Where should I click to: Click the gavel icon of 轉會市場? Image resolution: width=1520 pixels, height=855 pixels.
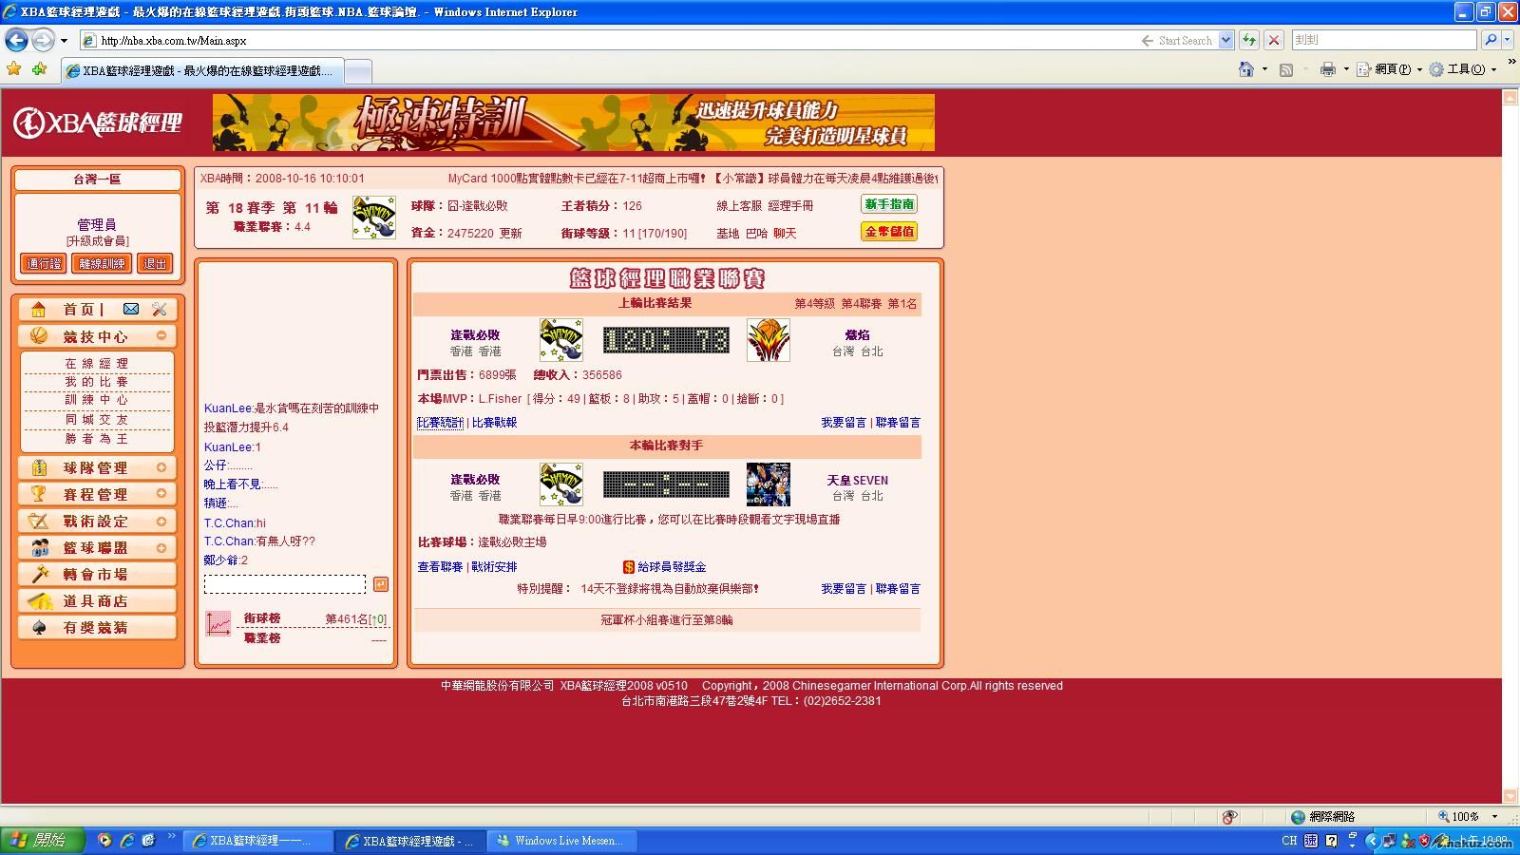(x=39, y=574)
